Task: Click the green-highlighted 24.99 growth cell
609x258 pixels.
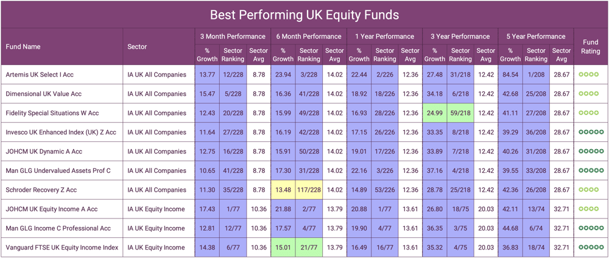Action: click(435, 113)
